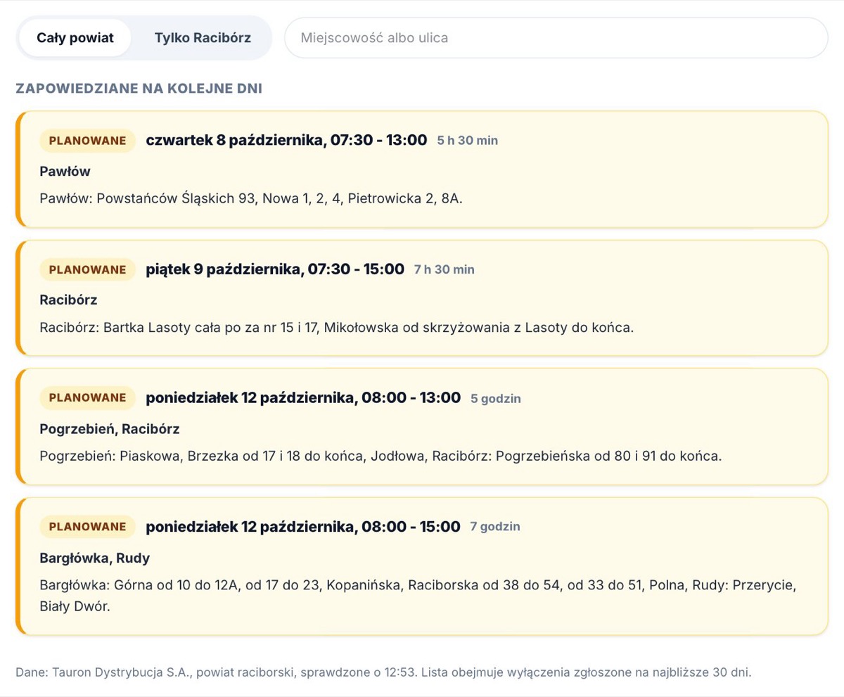Click the 'Bargłówka, Rudy' locality title
Viewport: 844px width, 697px height.
(x=95, y=558)
